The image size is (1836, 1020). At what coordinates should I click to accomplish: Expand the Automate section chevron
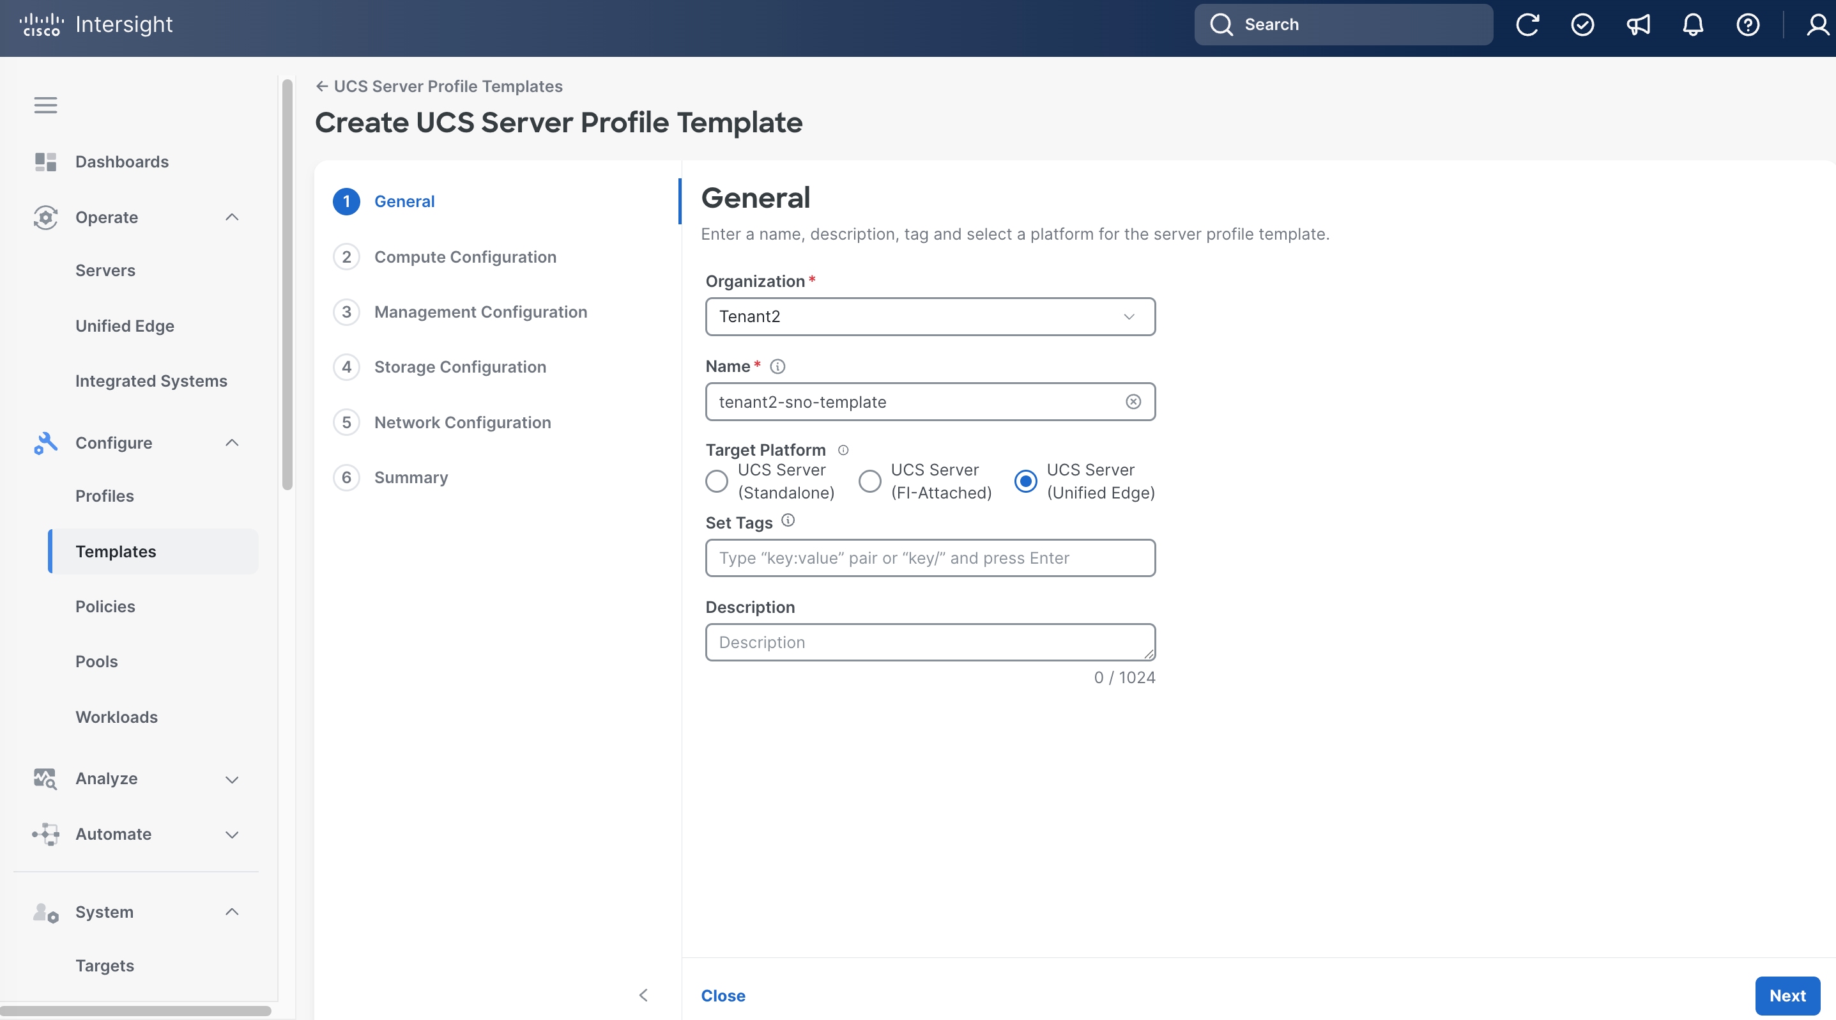coord(232,835)
